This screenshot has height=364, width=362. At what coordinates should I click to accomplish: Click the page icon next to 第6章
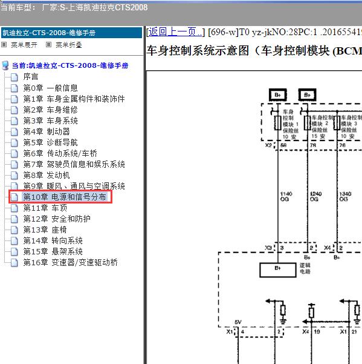click(15, 153)
